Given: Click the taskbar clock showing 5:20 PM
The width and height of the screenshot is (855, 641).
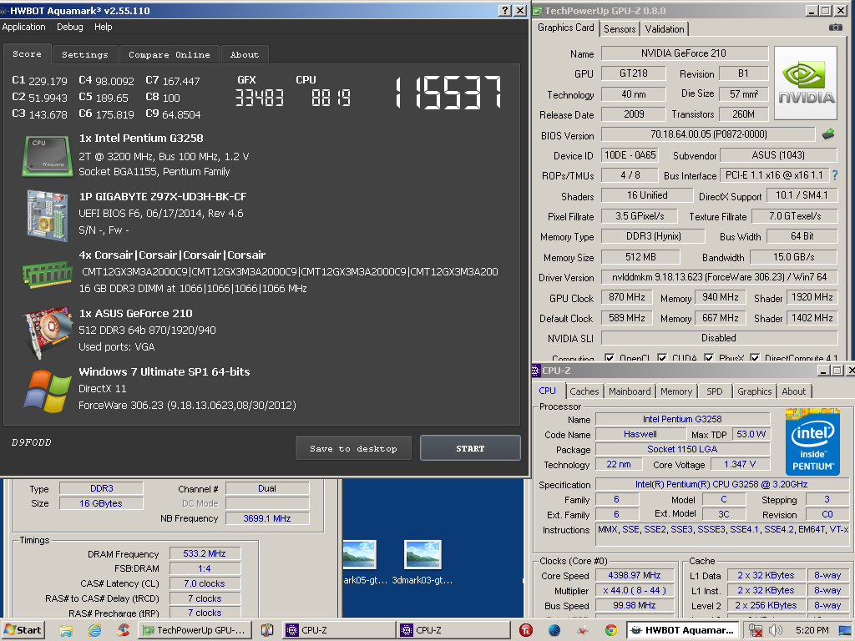Looking at the screenshot, I should tap(812, 630).
